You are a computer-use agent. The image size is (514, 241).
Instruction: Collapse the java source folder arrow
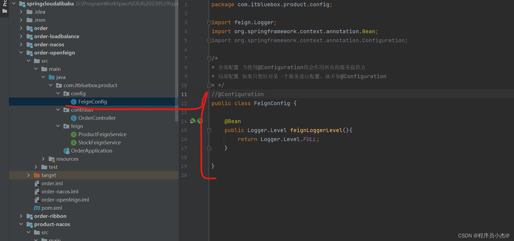(43, 77)
